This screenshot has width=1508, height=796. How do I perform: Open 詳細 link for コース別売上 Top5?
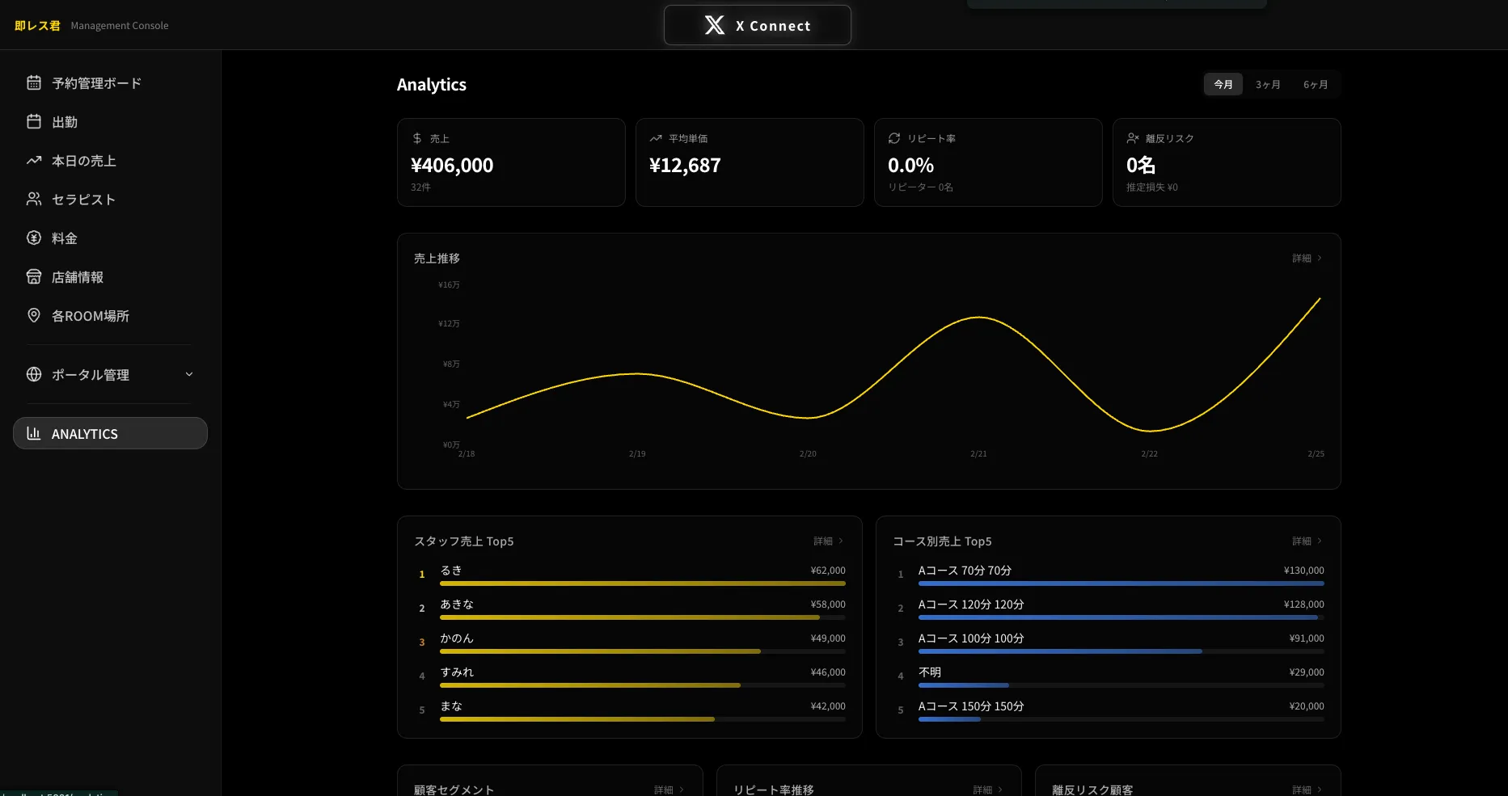coord(1306,541)
